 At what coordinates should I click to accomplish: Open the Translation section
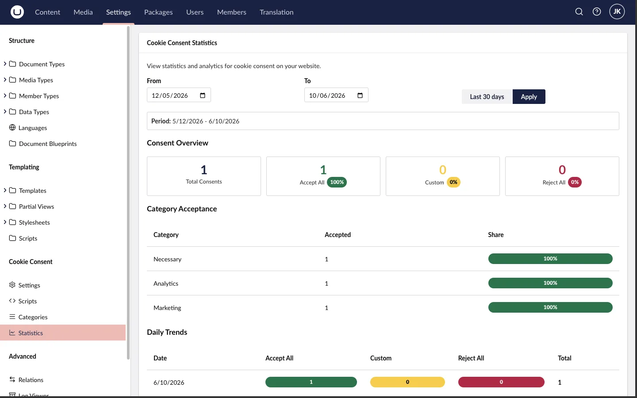point(276,12)
